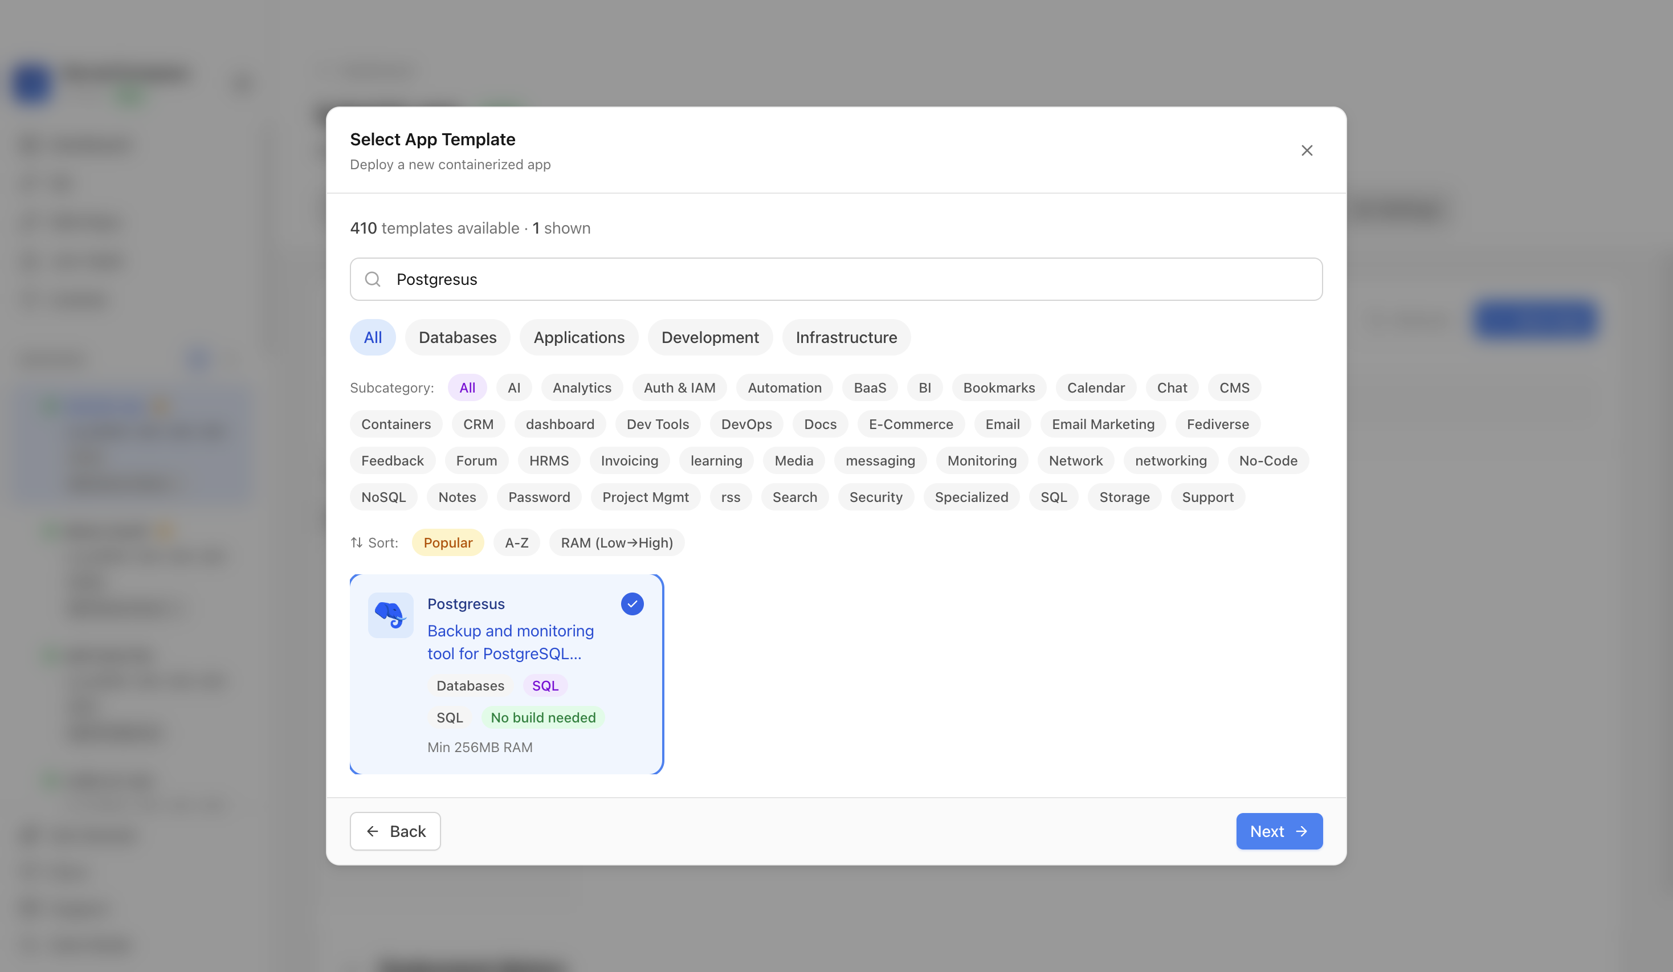Filter by Auth & IAM subcategory
Viewport: 1673px width, 972px height.
(679, 388)
